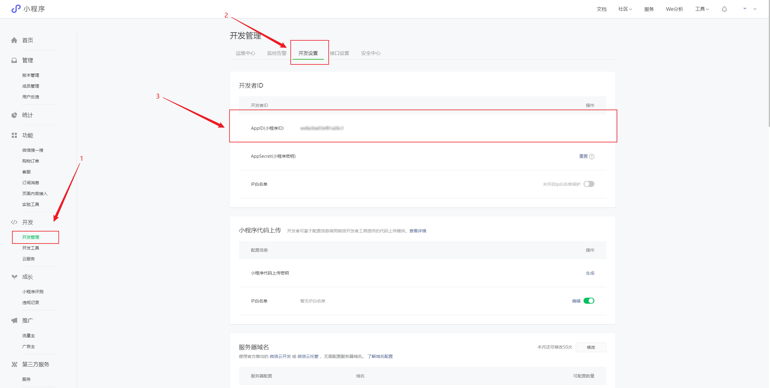Screen dimensions: 770x388
Task: Open 小程序评测 in the sidebar
Action: [33, 292]
